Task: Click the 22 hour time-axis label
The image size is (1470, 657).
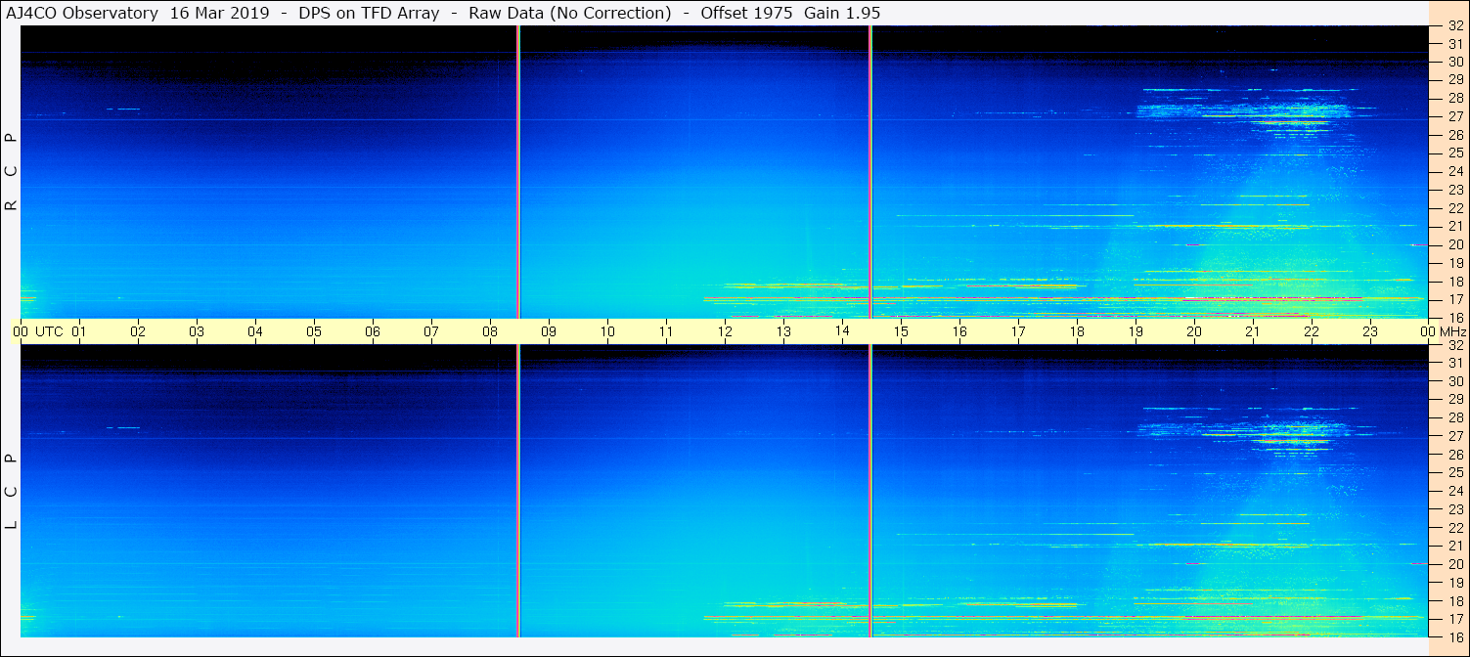Action: [x=1312, y=331]
